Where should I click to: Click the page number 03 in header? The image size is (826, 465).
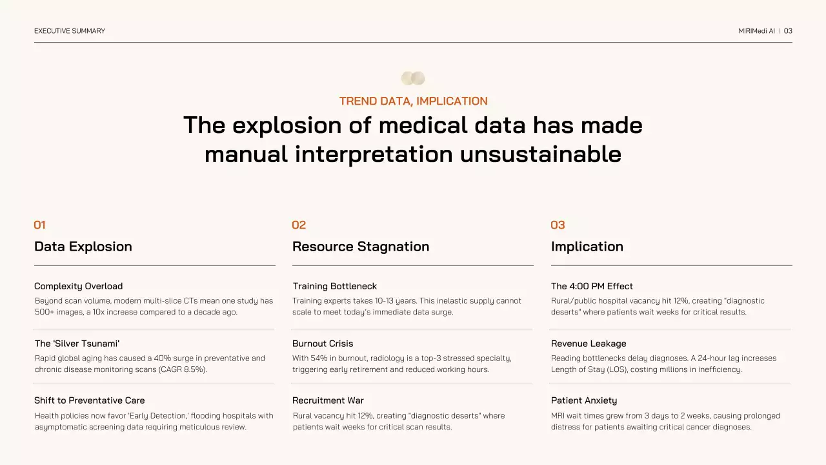pos(788,31)
